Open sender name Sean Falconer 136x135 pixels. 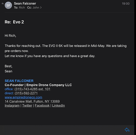(25, 4)
